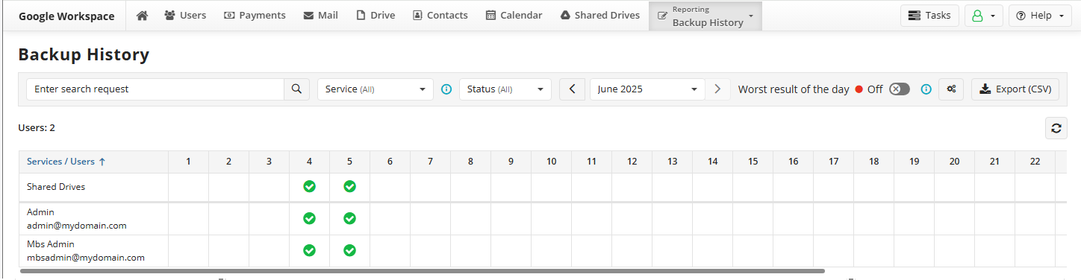
Task: Focus the Enter search request field
Action: (155, 89)
